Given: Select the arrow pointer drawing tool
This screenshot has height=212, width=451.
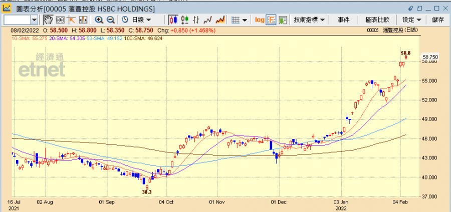Looking at the screenshot, I should tap(71, 20).
